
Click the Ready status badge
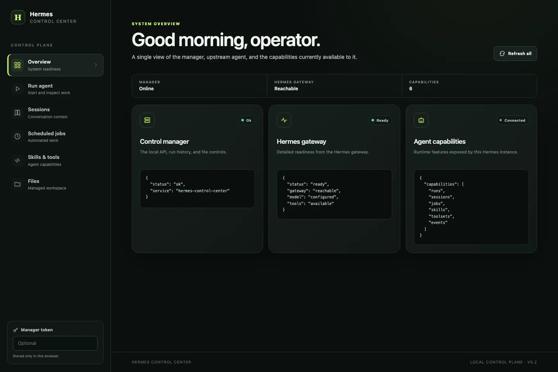coord(380,120)
